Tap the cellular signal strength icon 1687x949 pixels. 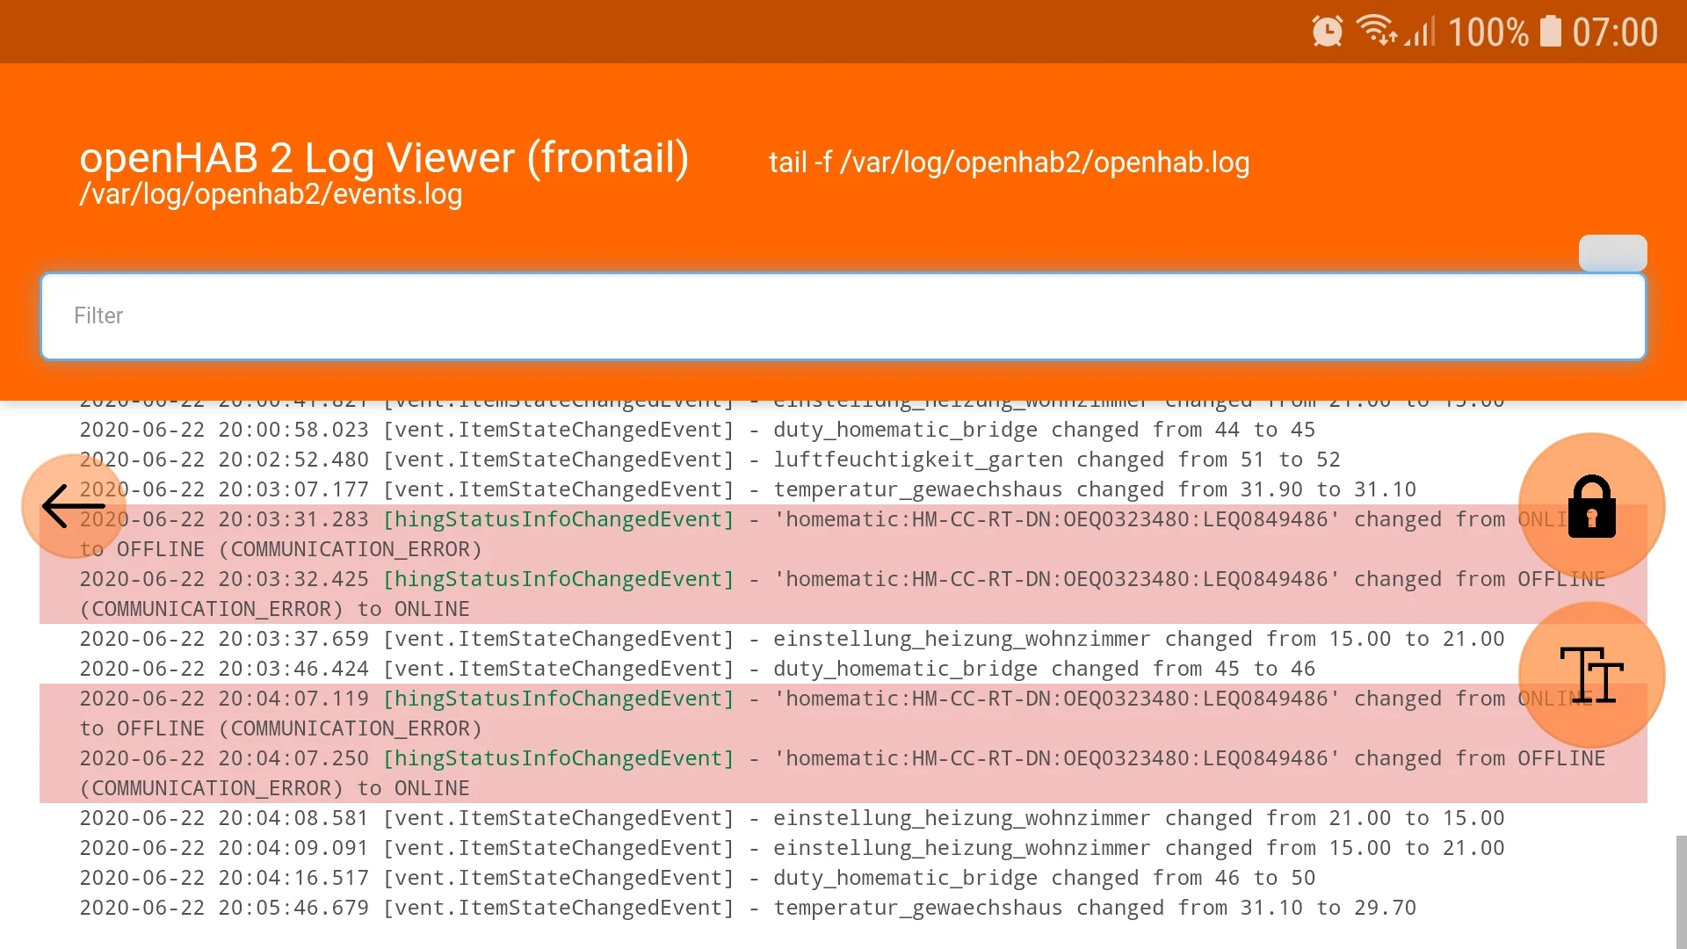(x=1421, y=32)
